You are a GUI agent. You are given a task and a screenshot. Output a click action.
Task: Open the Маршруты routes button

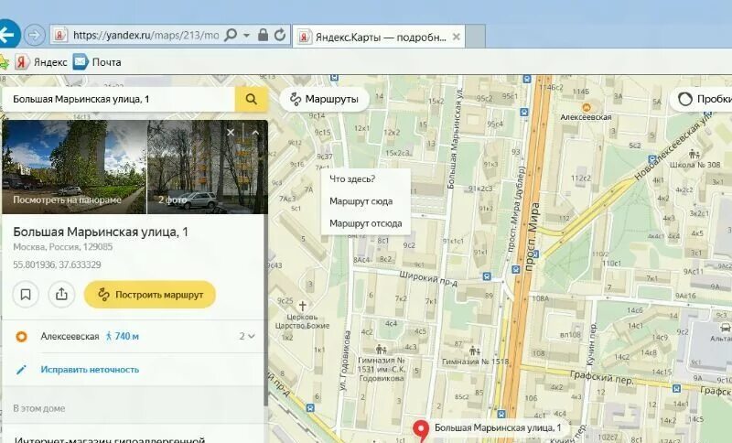click(x=324, y=99)
